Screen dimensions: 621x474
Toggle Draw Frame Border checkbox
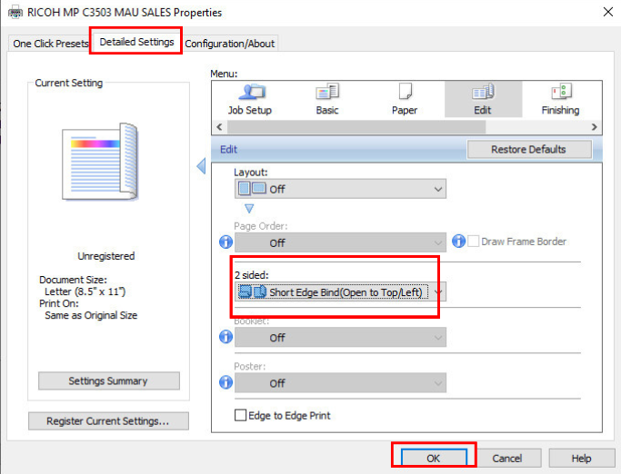coord(474,241)
